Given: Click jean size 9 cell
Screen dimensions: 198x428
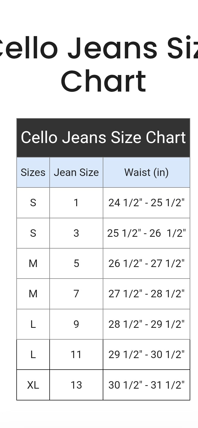Looking at the screenshot, I should point(76,324).
